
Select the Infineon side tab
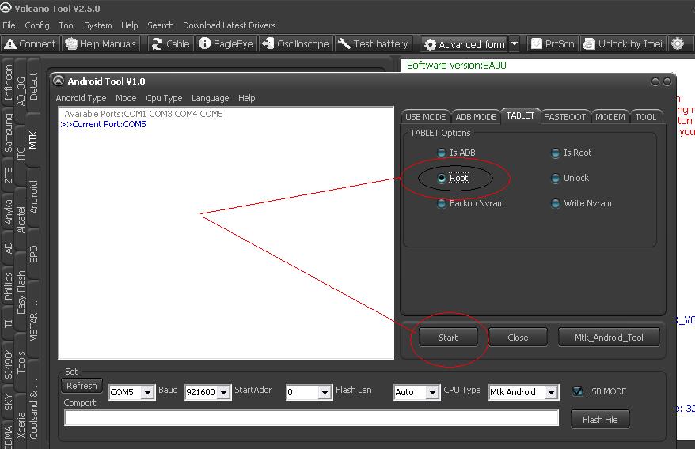(8, 82)
